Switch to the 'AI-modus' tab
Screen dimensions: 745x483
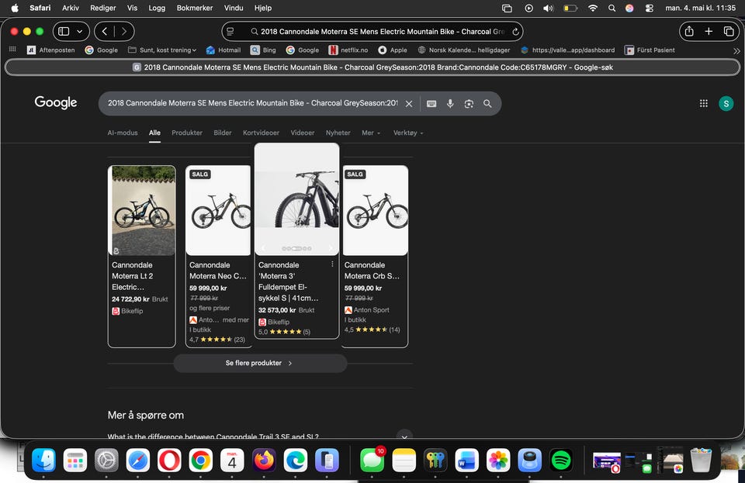tap(123, 133)
